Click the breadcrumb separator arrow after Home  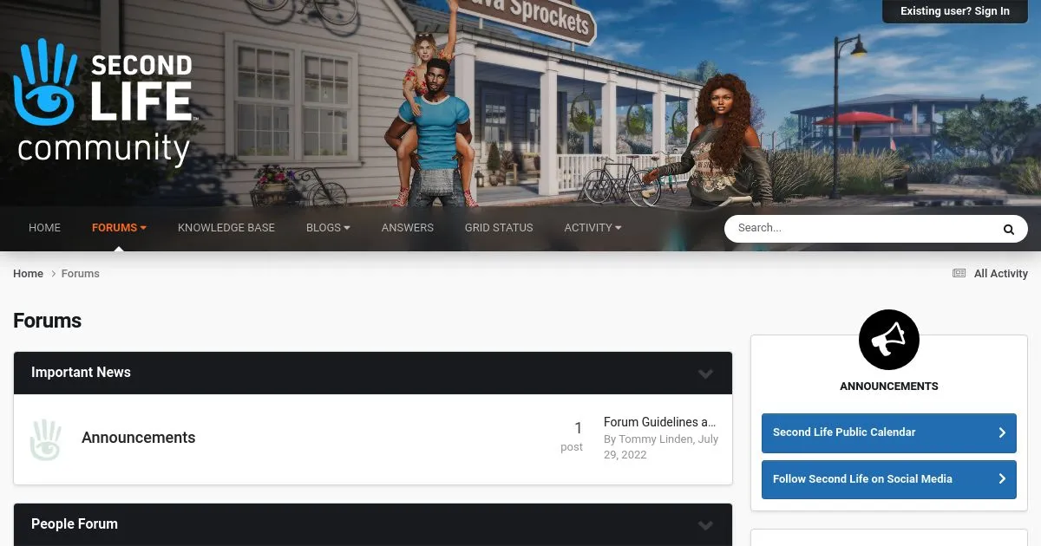(54, 274)
